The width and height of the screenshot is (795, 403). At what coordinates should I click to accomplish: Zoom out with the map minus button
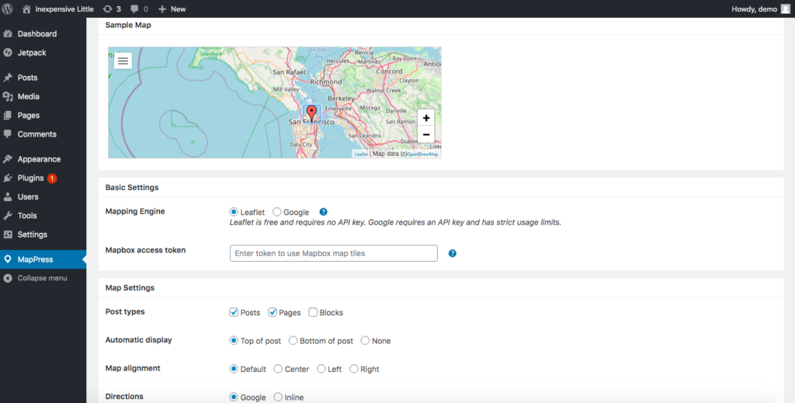[x=426, y=134]
